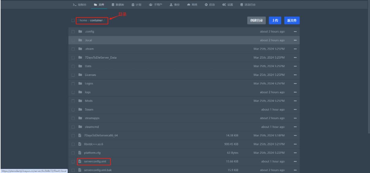
Task: Click the steamcmd folder icon
Action: coord(80,127)
